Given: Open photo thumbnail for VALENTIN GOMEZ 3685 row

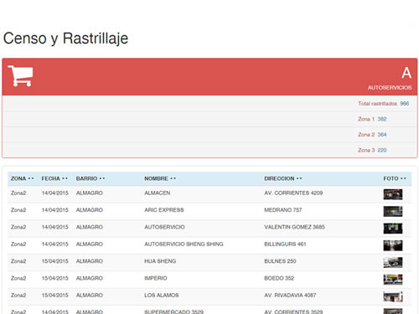Looking at the screenshot, I should coord(393,229).
